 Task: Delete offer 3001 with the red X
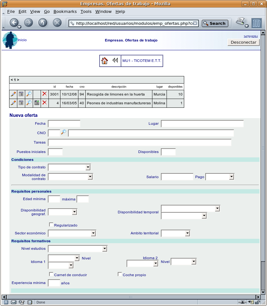pos(45,94)
